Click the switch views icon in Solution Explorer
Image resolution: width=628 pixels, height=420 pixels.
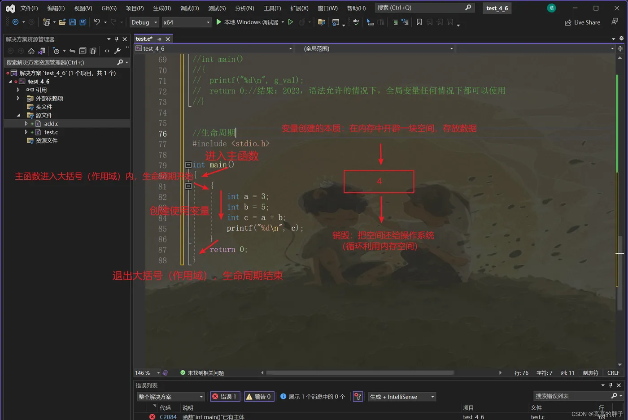42,51
